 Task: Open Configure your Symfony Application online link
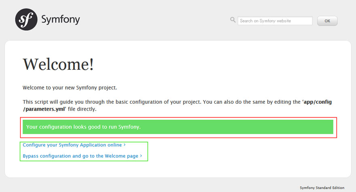tap(74, 145)
